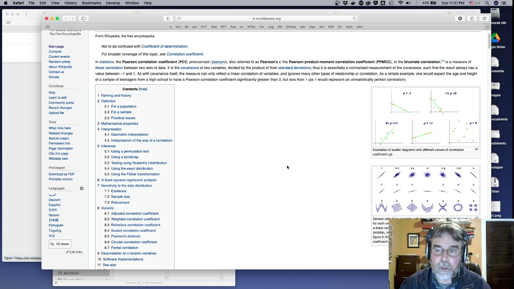Click 'Edit links' under Languages
514x289 pixels.
pos(75,252)
